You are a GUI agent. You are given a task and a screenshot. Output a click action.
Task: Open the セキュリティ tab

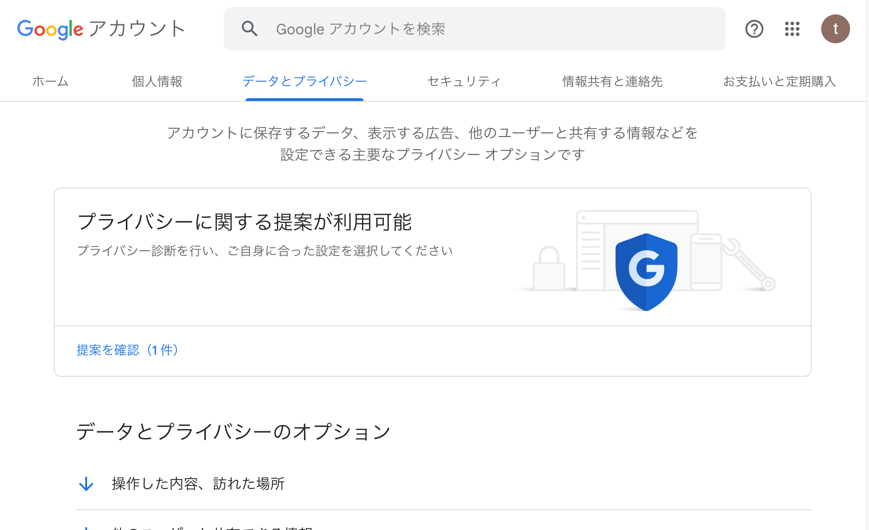[x=464, y=81]
